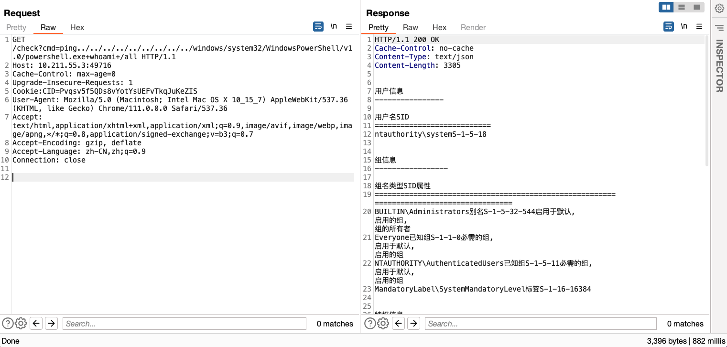The image size is (727, 347).
Task: Switch Request view to Pretty tab
Action: (16, 27)
